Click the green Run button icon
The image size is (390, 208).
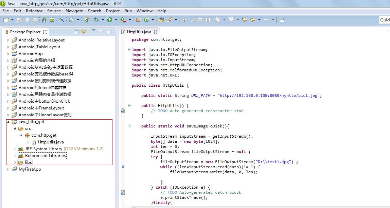110,20
